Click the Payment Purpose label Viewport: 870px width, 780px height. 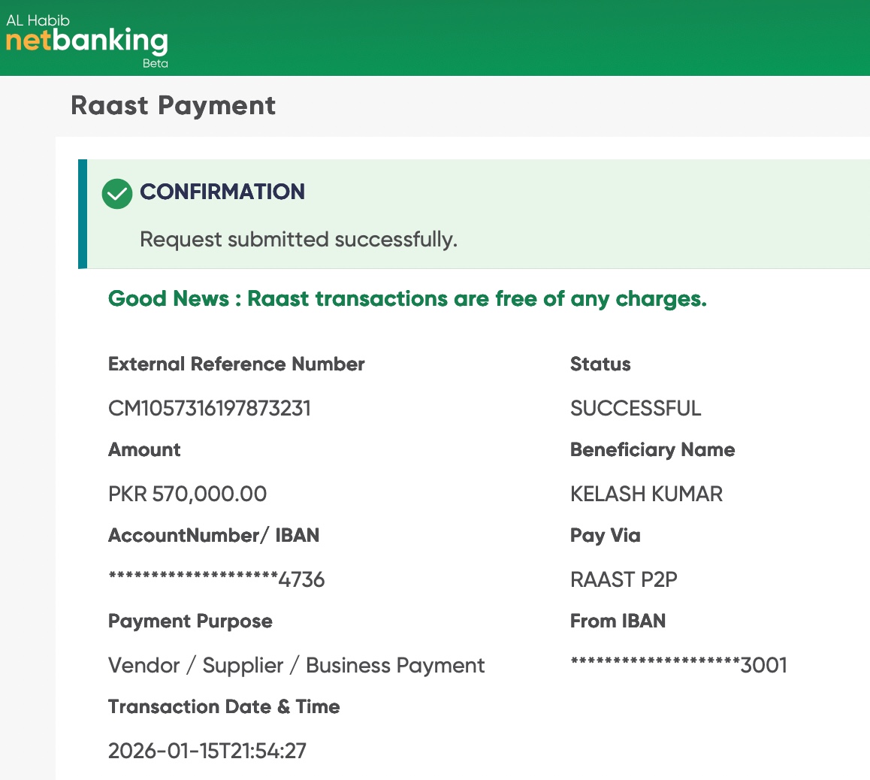[190, 621]
